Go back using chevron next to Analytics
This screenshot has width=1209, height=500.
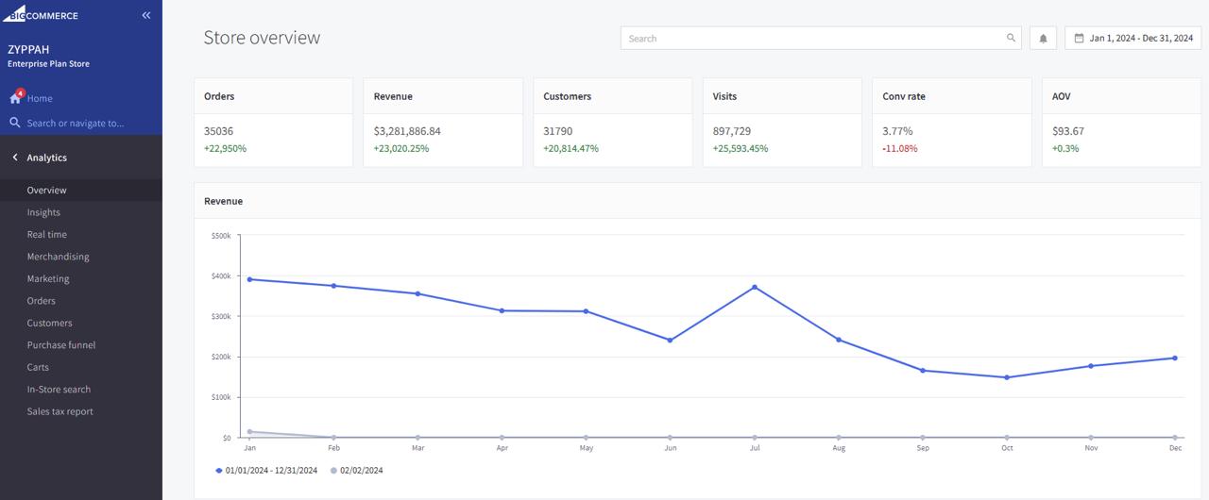click(15, 158)
